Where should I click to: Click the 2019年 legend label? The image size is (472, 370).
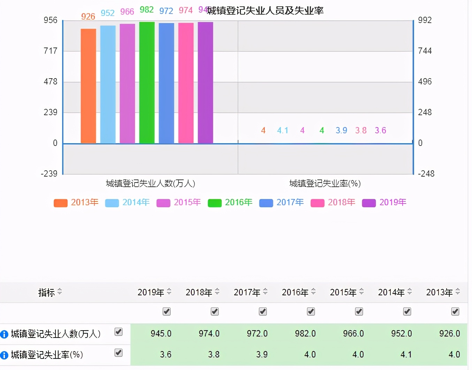(393, 202)
